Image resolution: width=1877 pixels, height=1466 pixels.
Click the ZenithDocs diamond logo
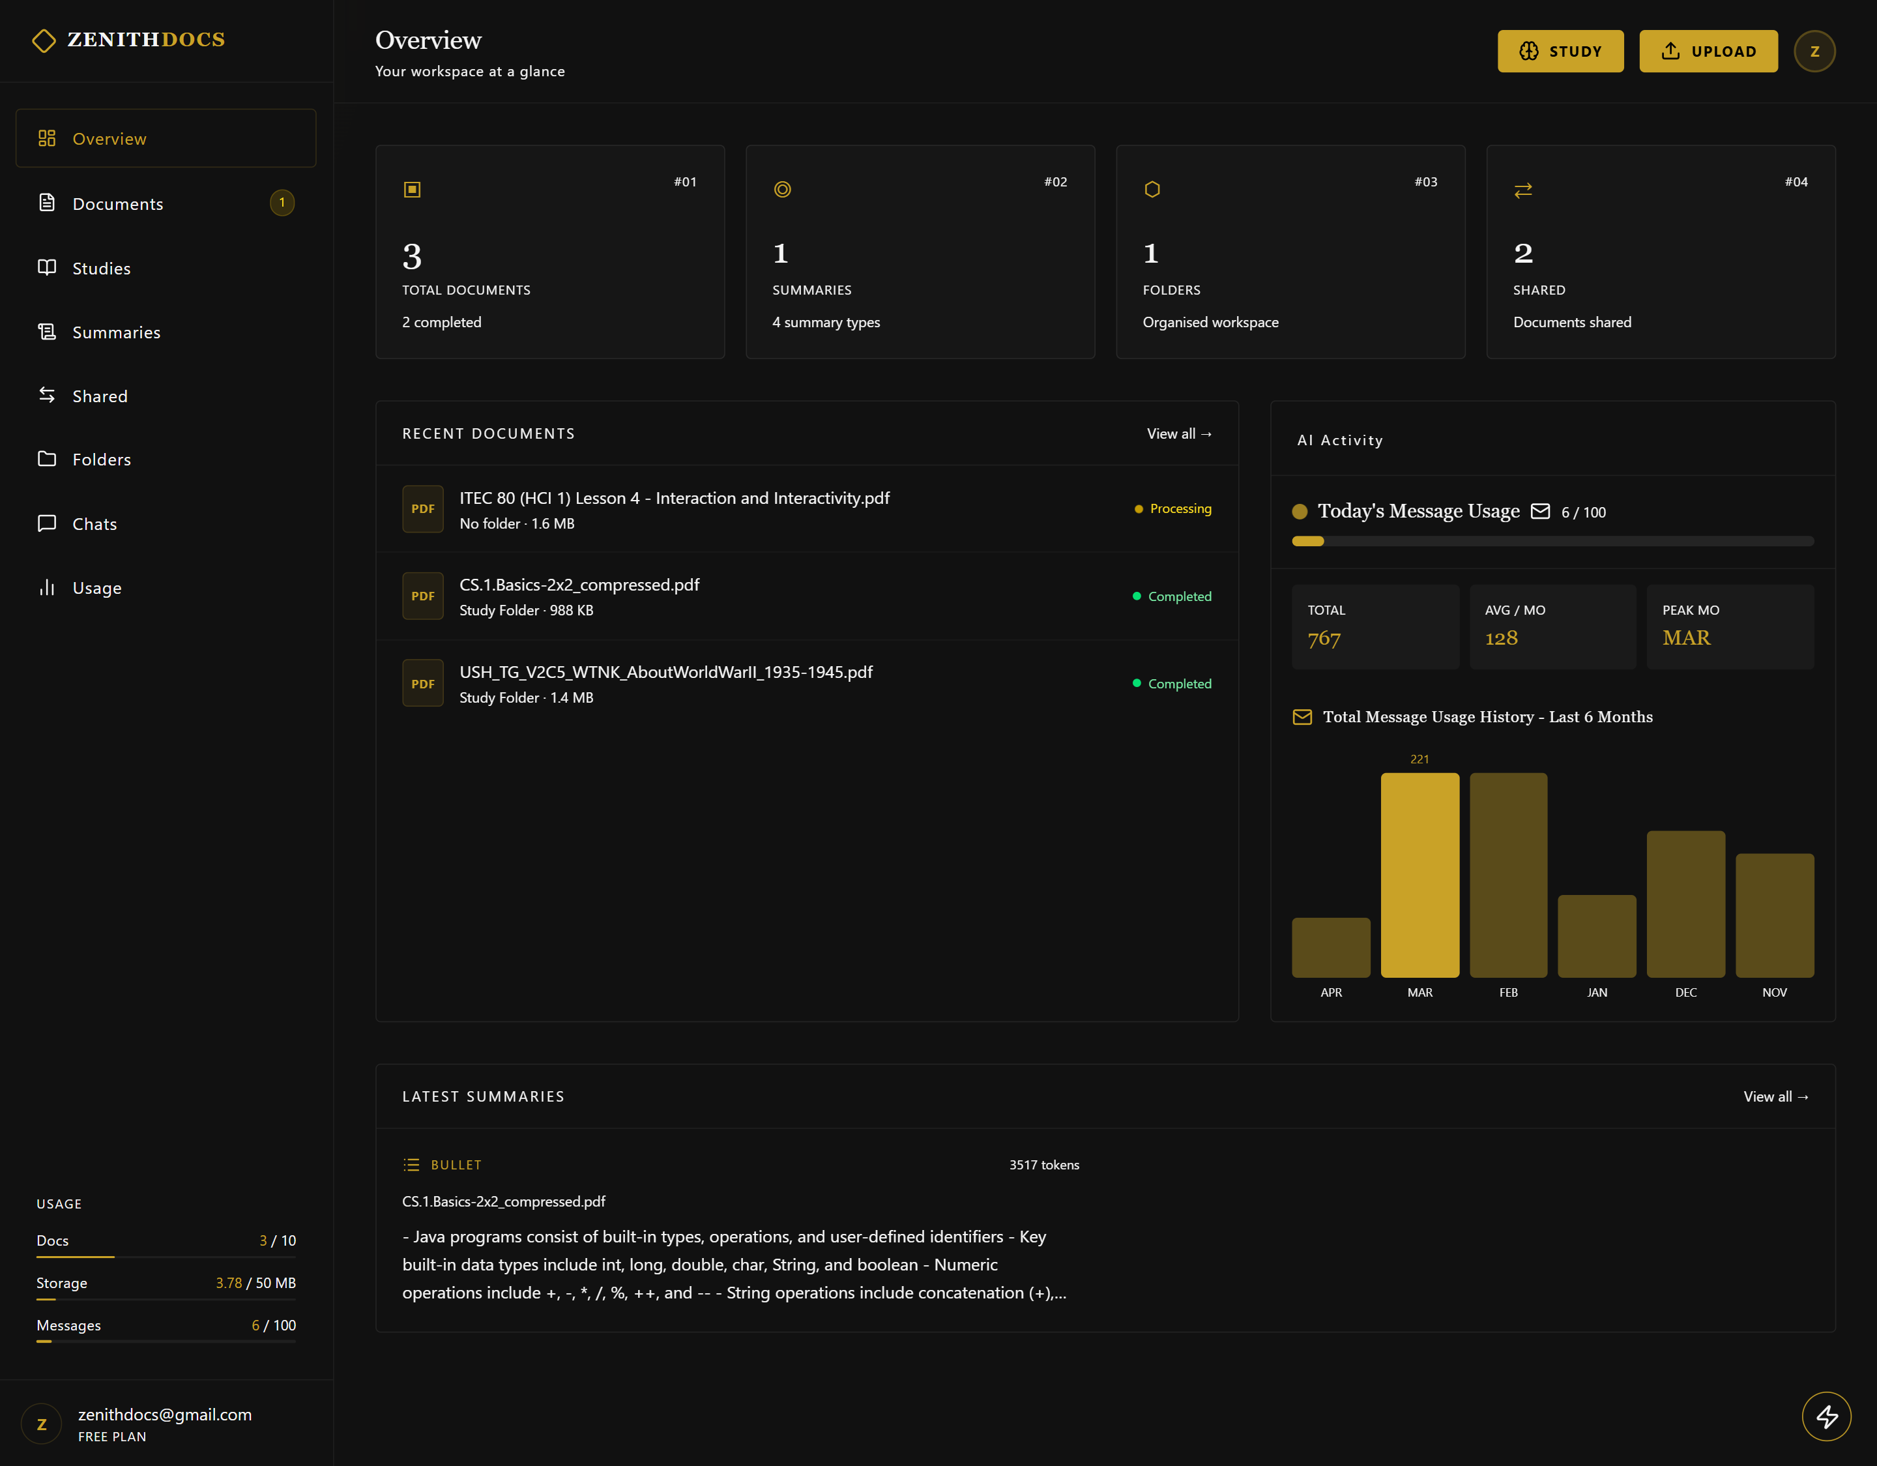(45, 40)
